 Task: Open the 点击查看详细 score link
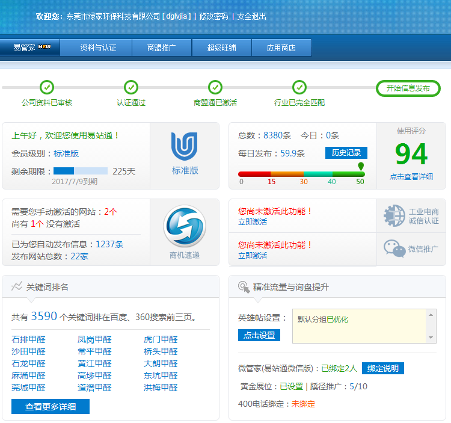(x=411, y=177)
